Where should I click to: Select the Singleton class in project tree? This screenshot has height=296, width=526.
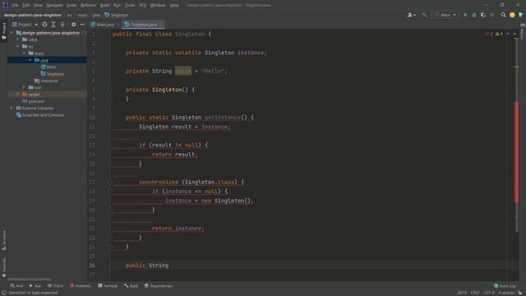[x=53, y=74]
